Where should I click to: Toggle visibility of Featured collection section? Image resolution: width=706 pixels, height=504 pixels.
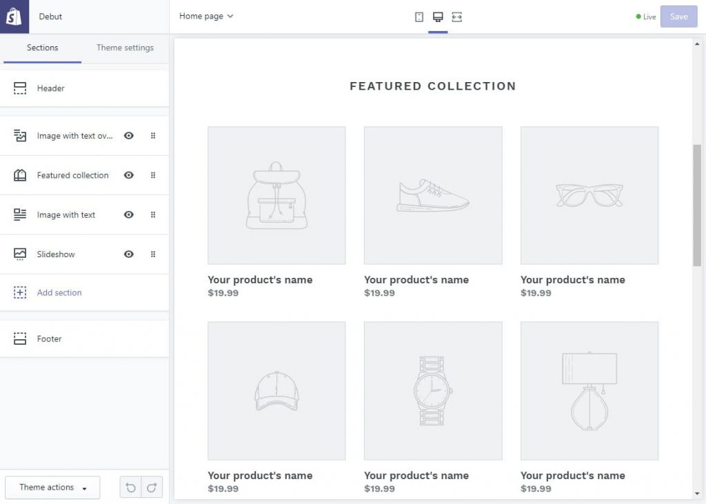pyautogui.click(x=129, y=175)
